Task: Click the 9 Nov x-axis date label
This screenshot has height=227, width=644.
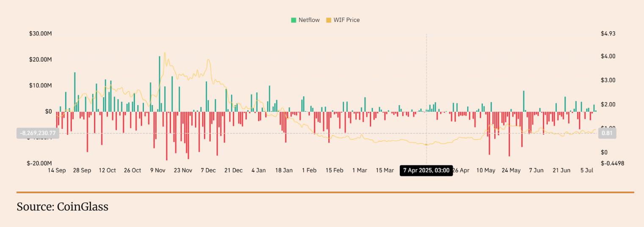Action: point(157,170)
